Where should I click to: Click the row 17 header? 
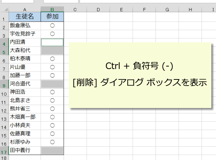coord(4,150)
